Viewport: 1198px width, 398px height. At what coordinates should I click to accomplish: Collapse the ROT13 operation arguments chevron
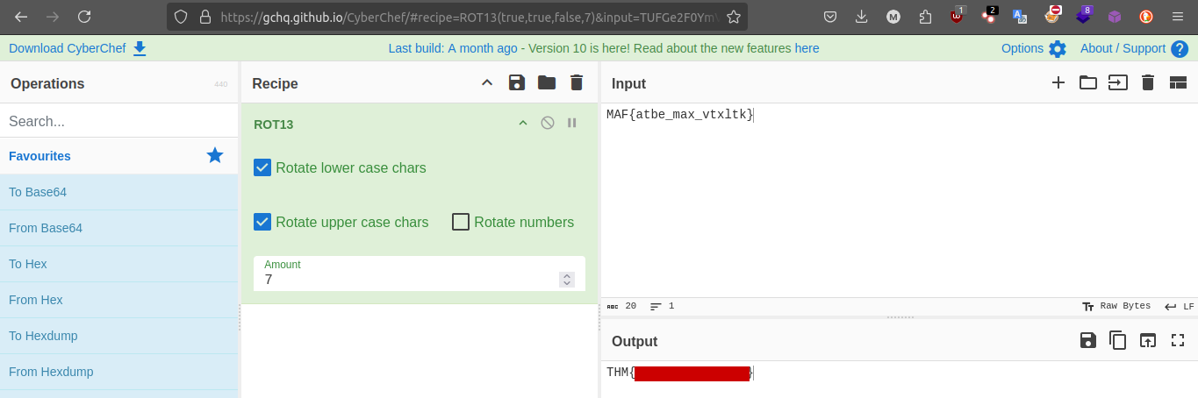click(523, 123)
